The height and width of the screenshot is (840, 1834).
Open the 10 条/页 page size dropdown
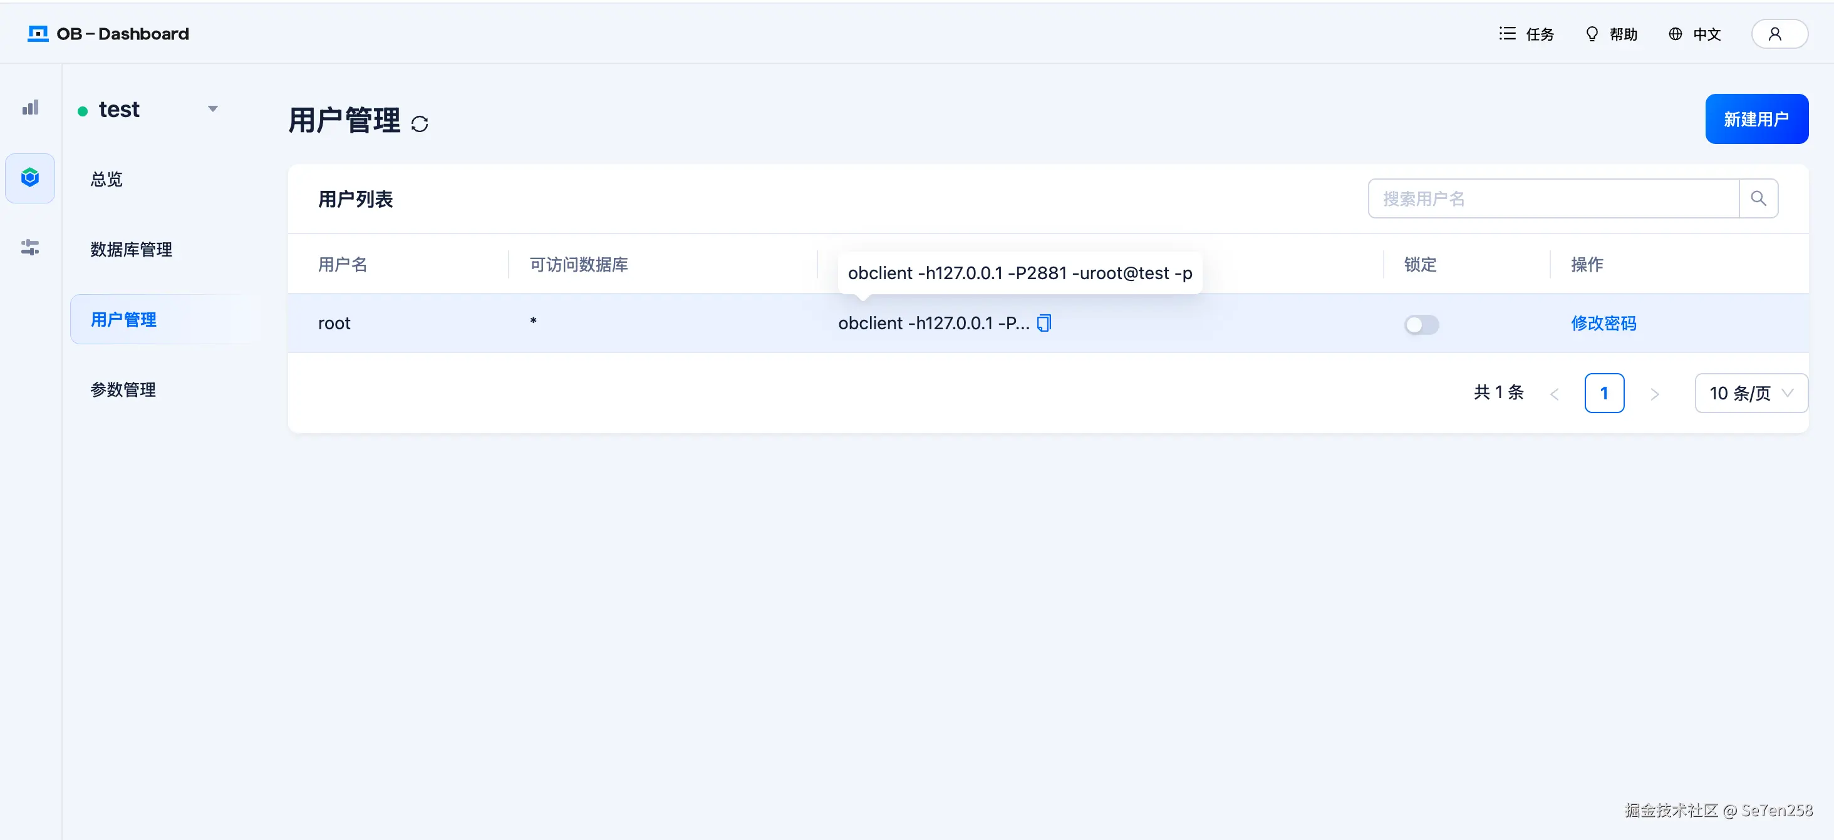coord(1750,393)
